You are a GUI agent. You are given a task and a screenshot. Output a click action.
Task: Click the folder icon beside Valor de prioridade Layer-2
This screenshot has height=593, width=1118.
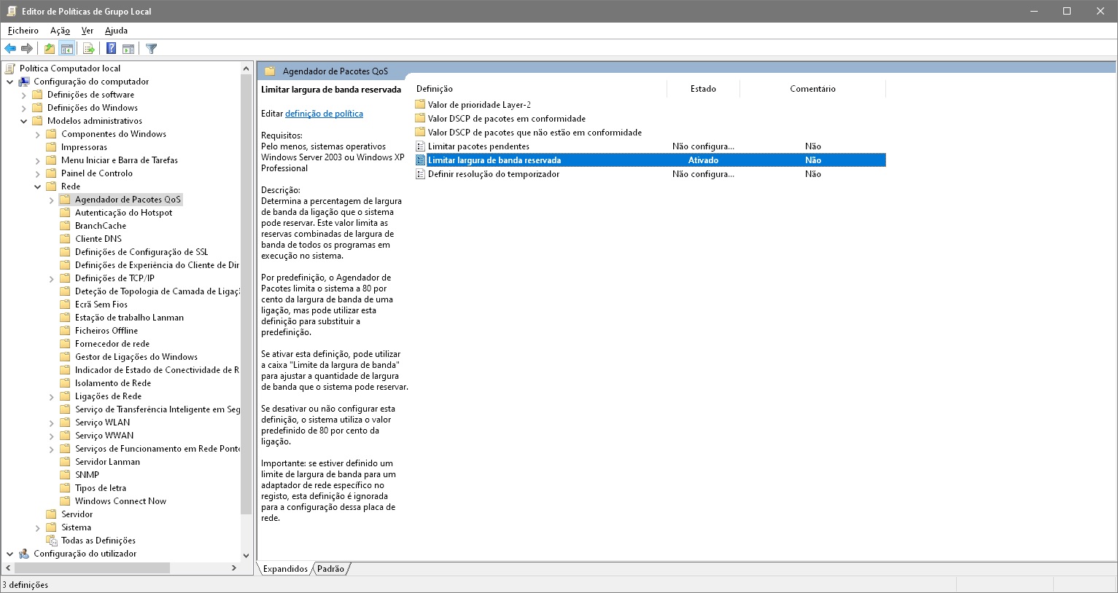pyautogui.click(x=420, y=104)
